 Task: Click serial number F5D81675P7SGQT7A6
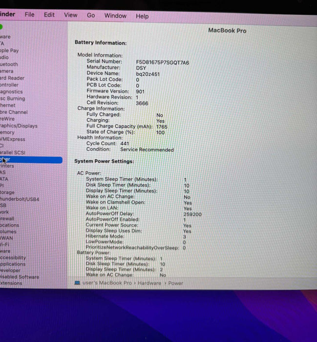(x=163, y=63)
